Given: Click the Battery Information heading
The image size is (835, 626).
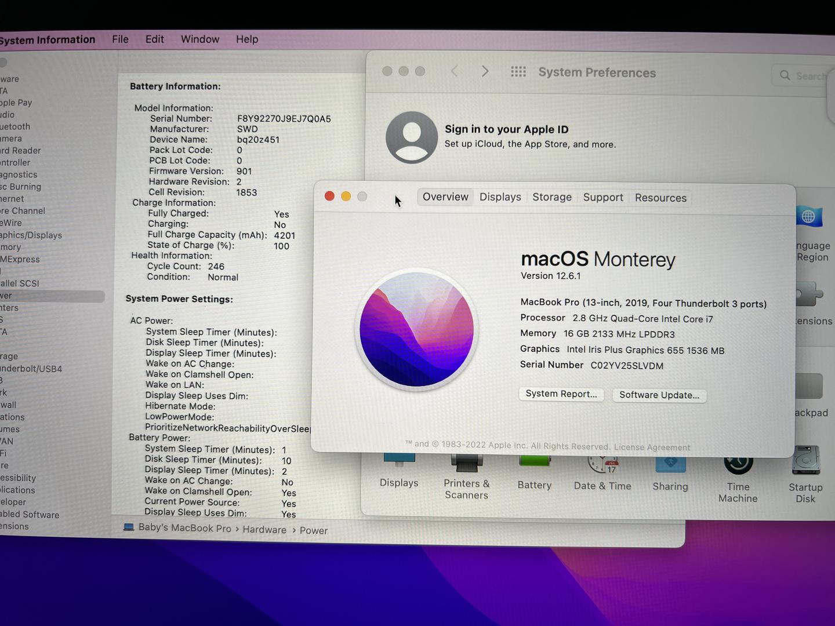Looking at the screenshot, I should [175, 86].
